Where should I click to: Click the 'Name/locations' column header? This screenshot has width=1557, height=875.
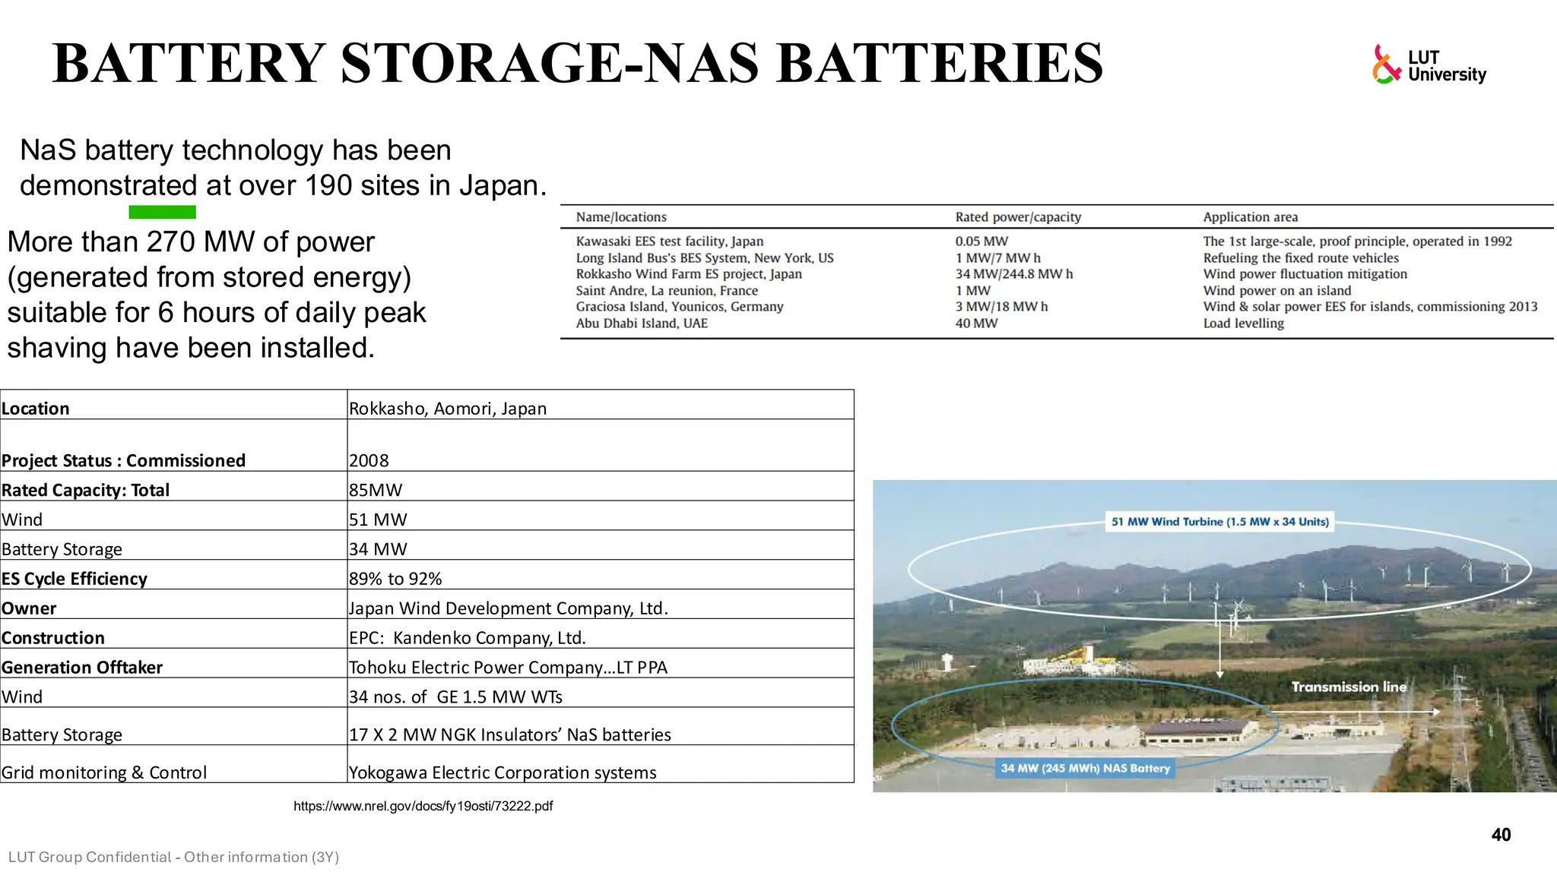(x=621, y=217)
